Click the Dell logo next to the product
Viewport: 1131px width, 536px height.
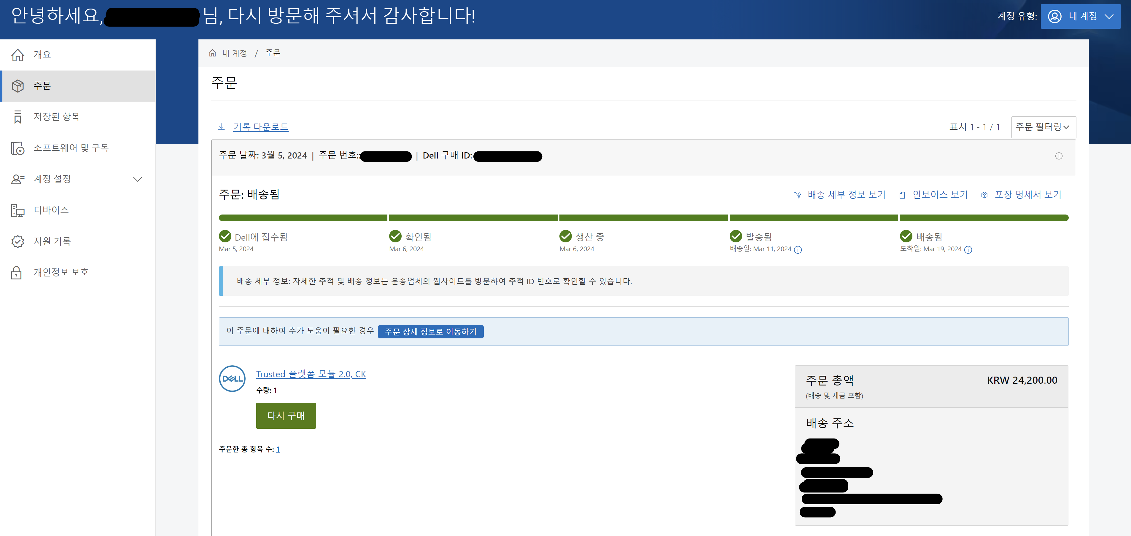pyautogui.click(x=232, y=379)
